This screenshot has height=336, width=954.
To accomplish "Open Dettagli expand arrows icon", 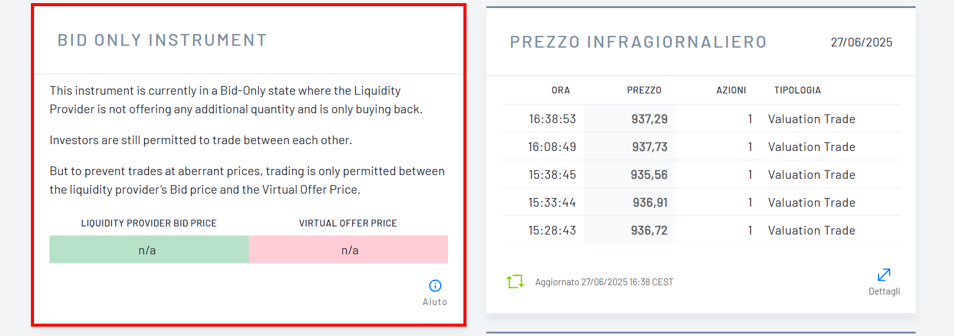I will click(x=884, y=275).
